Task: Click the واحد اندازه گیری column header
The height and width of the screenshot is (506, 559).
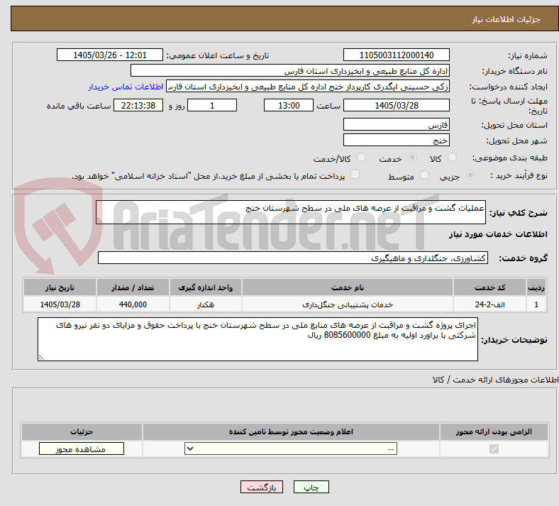Action: (x=206, y=287)
